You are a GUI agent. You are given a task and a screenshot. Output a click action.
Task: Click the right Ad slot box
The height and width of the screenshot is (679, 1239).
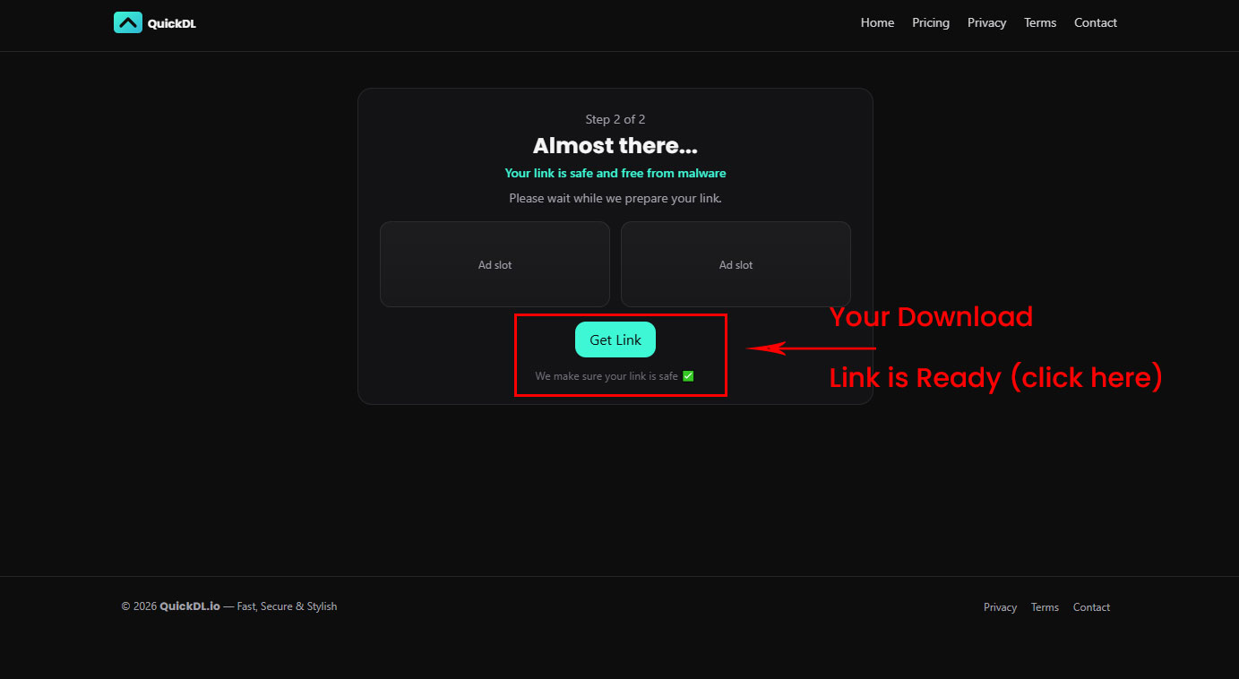[736, 264]
